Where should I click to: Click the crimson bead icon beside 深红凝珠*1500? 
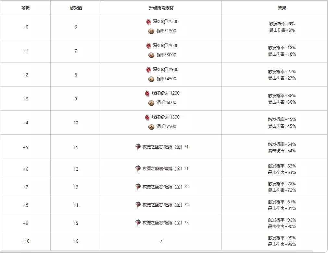[147, 117]
